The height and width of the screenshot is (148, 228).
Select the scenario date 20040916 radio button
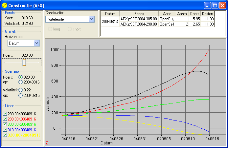(x=20, y=82)
